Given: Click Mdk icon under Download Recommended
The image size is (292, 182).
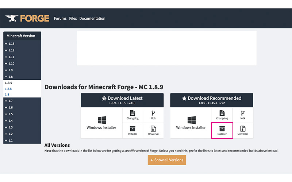Looking at the screenshot, I should (x=243, y=115).
